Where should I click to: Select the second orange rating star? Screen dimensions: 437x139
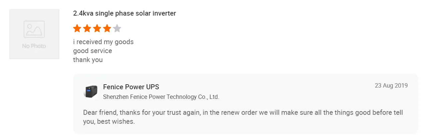[x=87, y=29]
